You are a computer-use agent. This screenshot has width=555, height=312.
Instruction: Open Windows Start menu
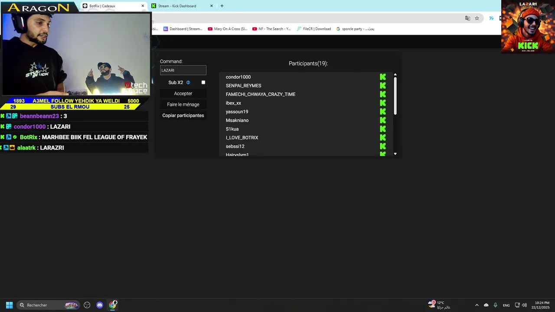(9, 305)
